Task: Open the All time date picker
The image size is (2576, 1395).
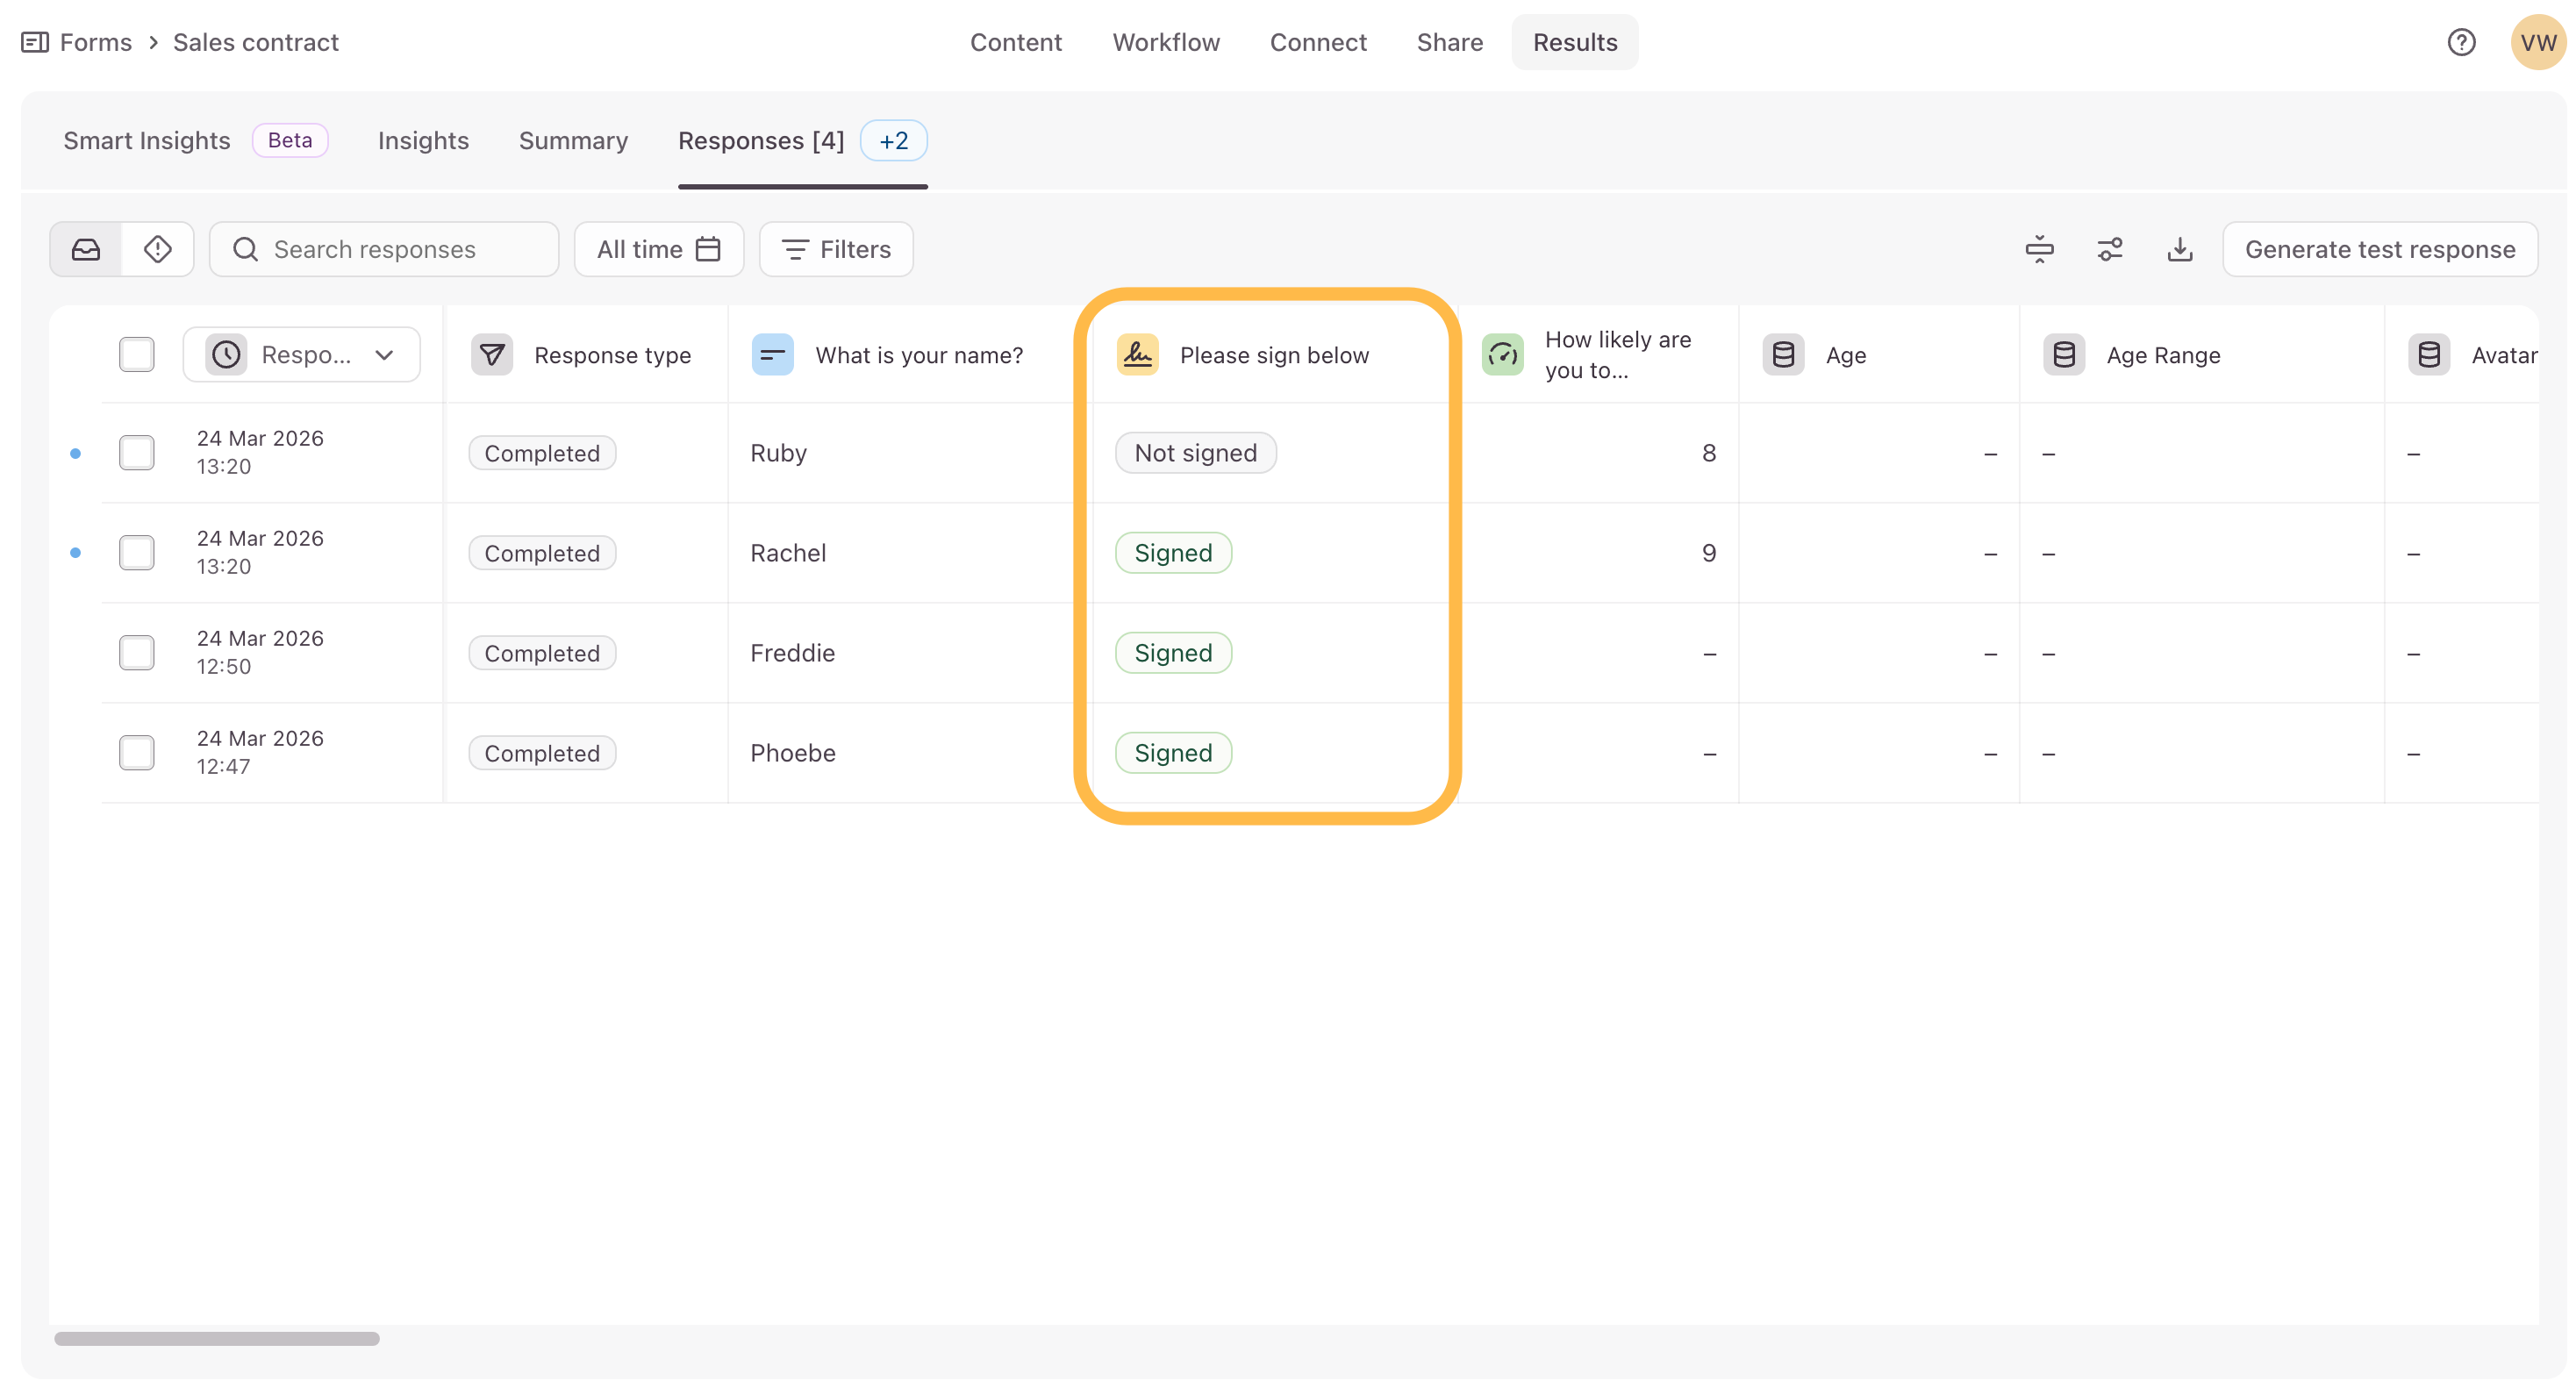Action: tap(658, 249)
